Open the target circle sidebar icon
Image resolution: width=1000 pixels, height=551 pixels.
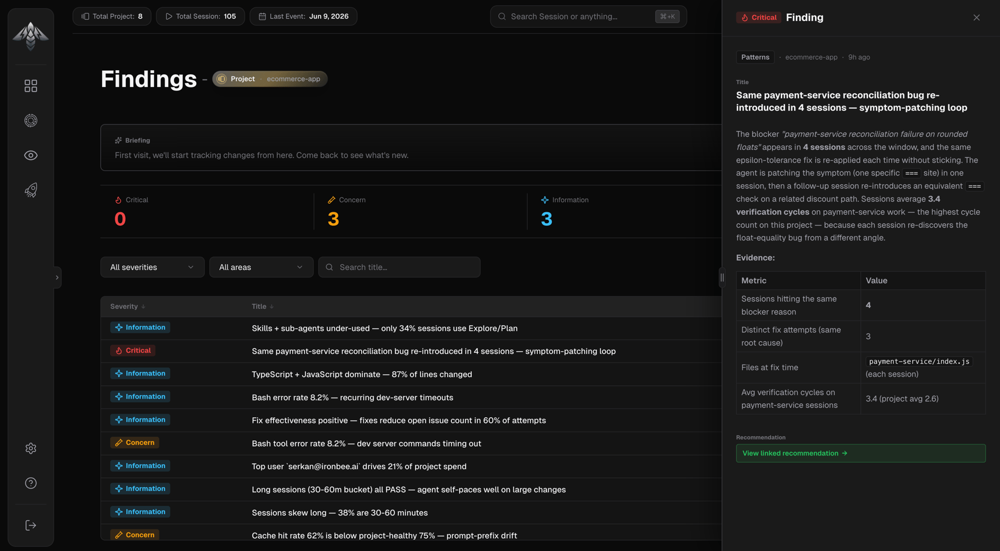(x=31, y=121)
